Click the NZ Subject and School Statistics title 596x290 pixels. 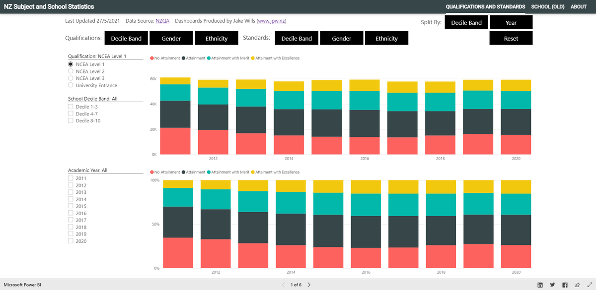[49, 7]
